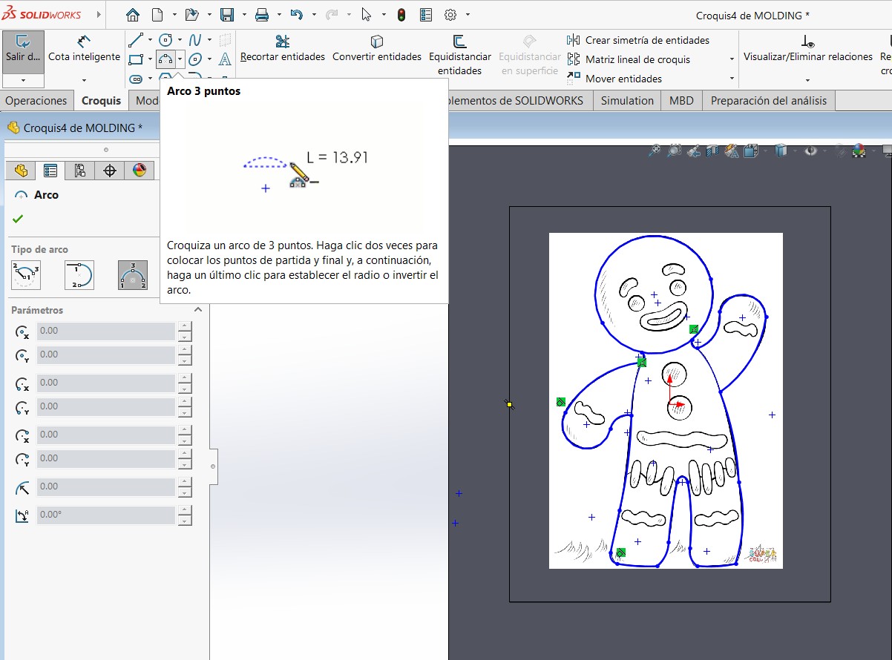892x660 pixels.
Task: Click Matriz lineal de croquis
Action: 630,59
